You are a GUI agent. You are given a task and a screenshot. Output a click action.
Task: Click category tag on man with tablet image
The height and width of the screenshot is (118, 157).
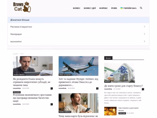(19, 75)
